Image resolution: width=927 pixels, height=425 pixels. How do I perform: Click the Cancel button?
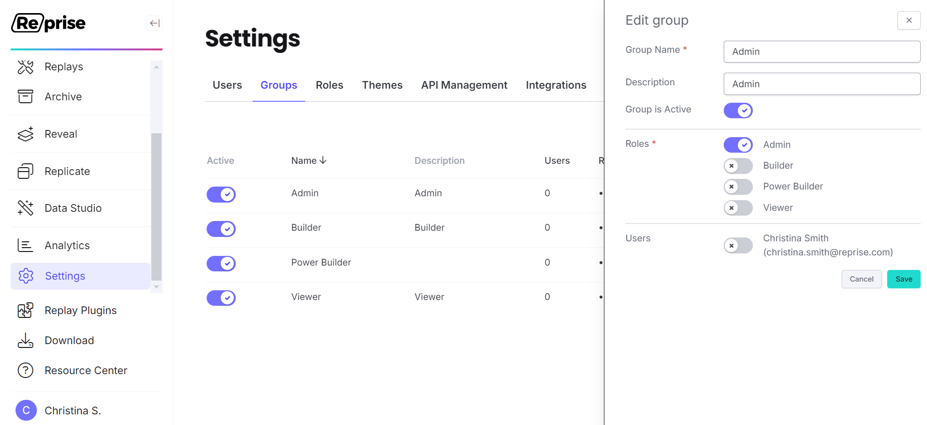pos(862,279)
